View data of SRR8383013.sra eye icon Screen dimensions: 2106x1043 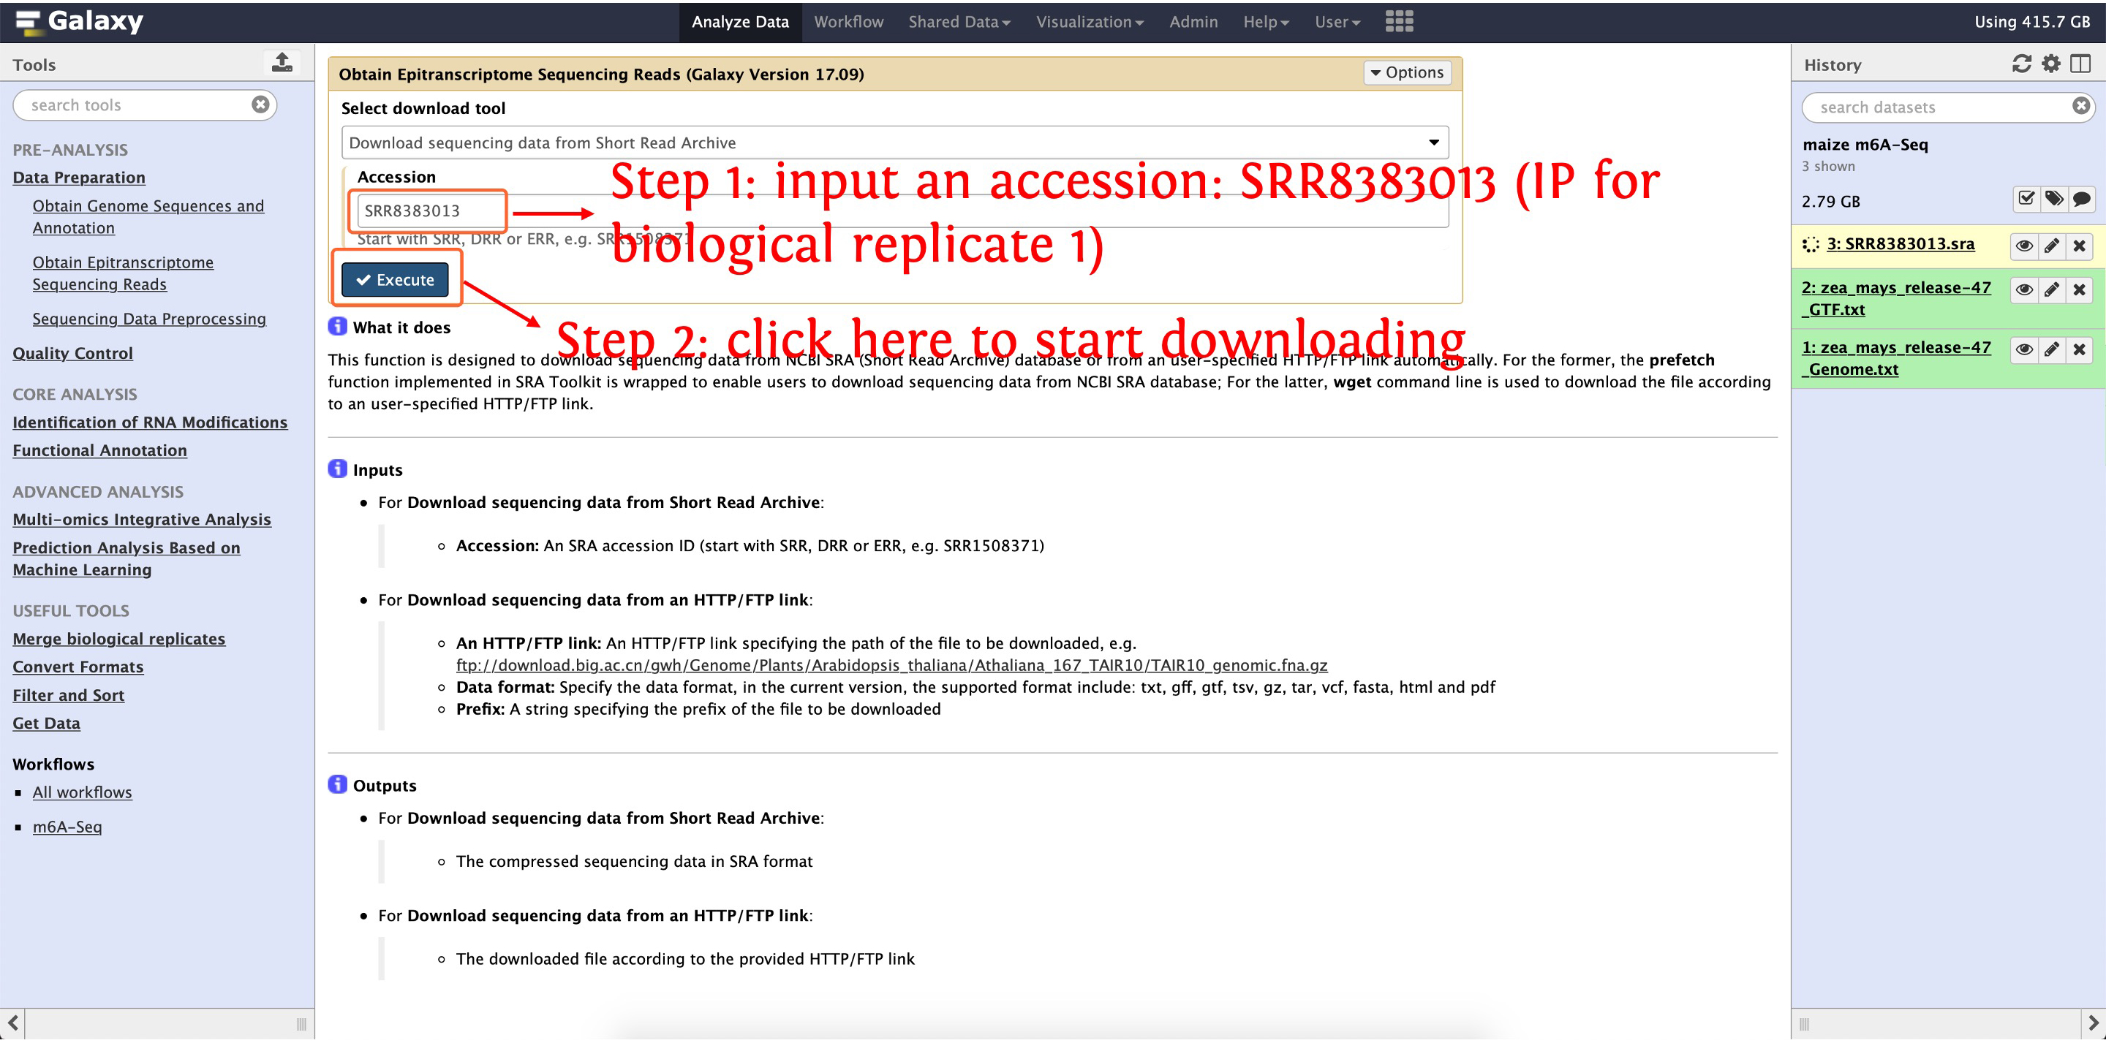(x=2023, y=246)
